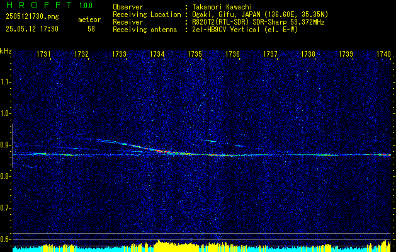Click the Ogaki, Gifu, JAPAN location text
The width and height of the screenshot is (396, 252).
click(x=260, y=14)
